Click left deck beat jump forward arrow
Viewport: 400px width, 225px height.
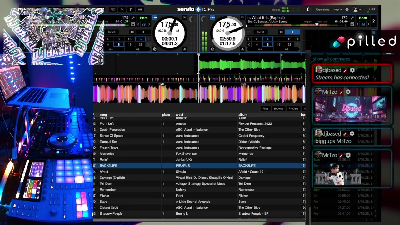138,49
